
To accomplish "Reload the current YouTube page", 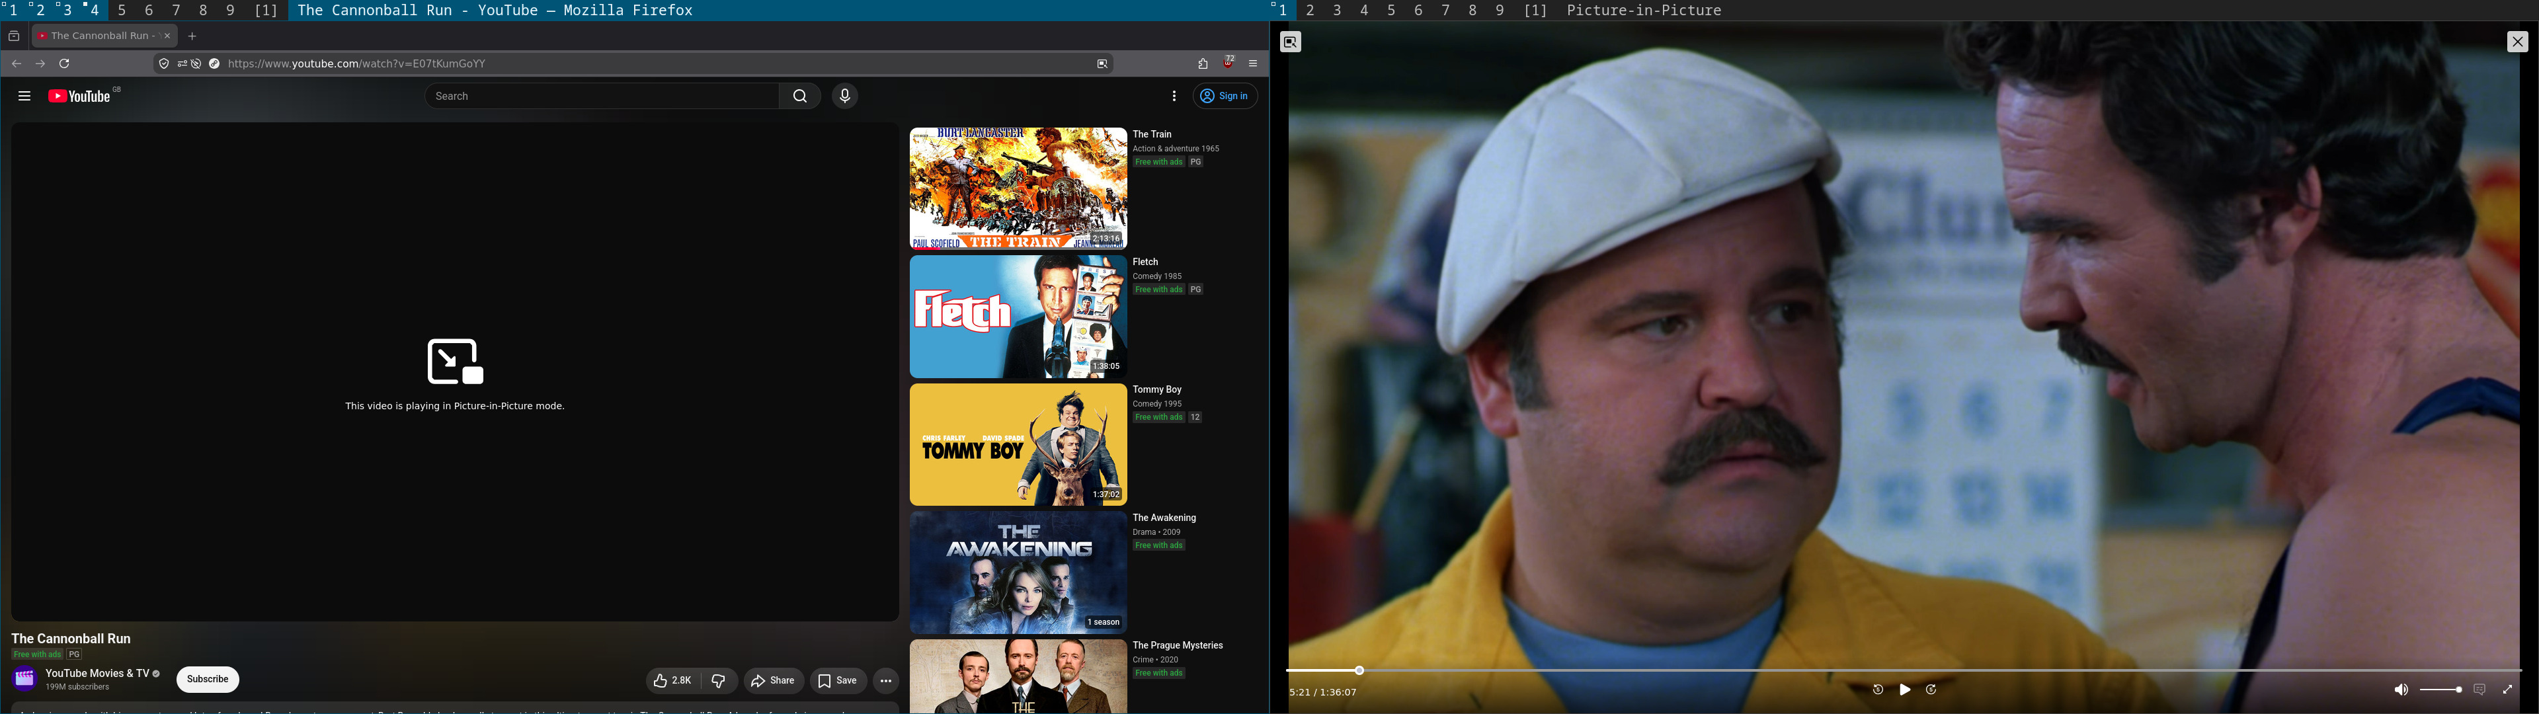I will click(65, 64).
